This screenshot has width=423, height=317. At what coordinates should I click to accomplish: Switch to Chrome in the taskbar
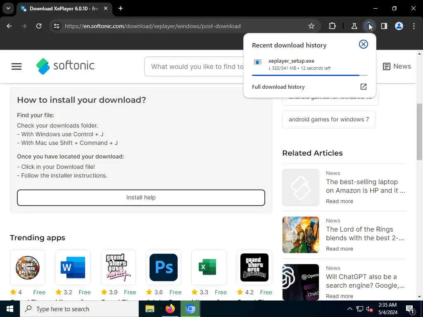tap(190, 309)
